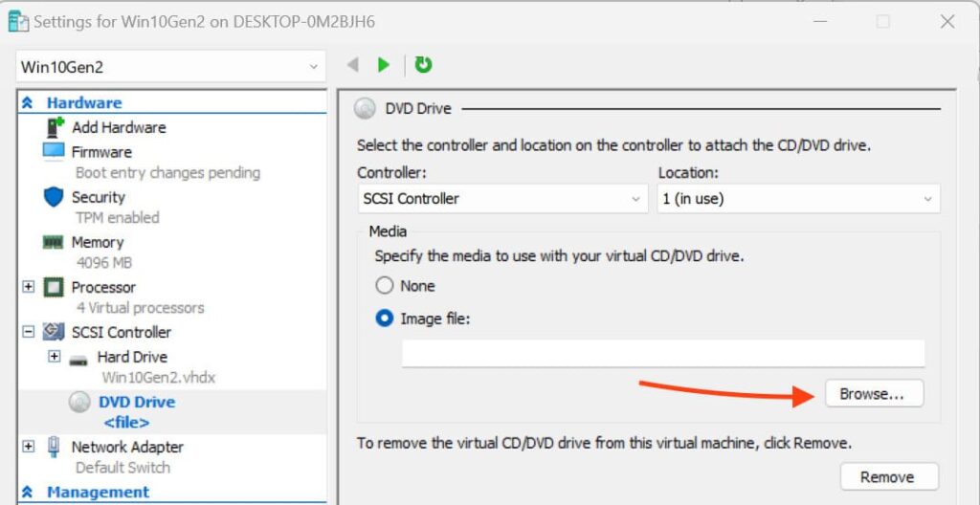
Task: Click the green forward navigation arrow
Action: [x=384, y=65]
